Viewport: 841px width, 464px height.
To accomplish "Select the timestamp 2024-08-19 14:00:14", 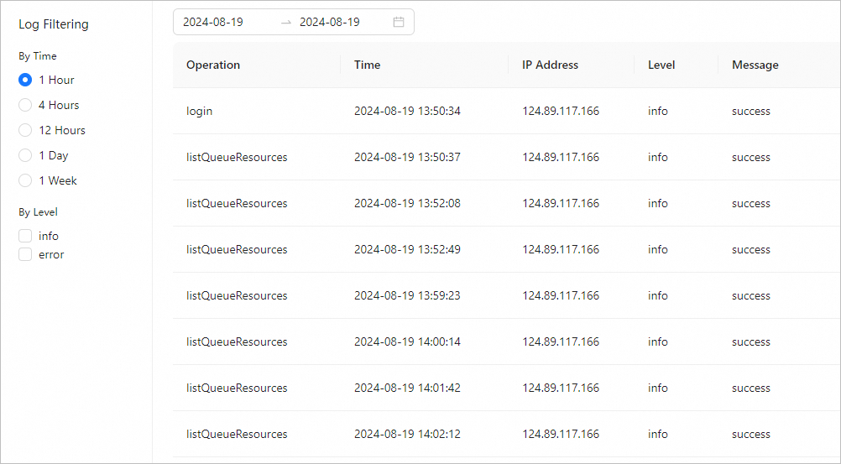I will point(407,341).
